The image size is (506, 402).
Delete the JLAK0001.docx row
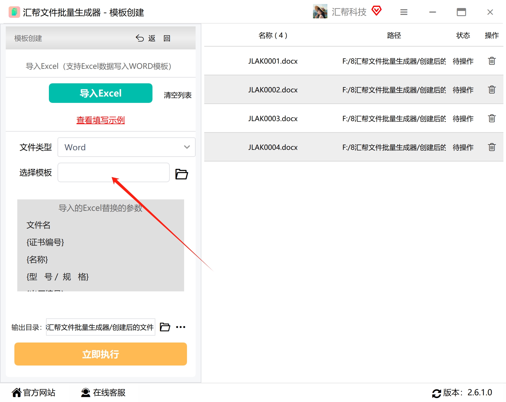[492, 61]
